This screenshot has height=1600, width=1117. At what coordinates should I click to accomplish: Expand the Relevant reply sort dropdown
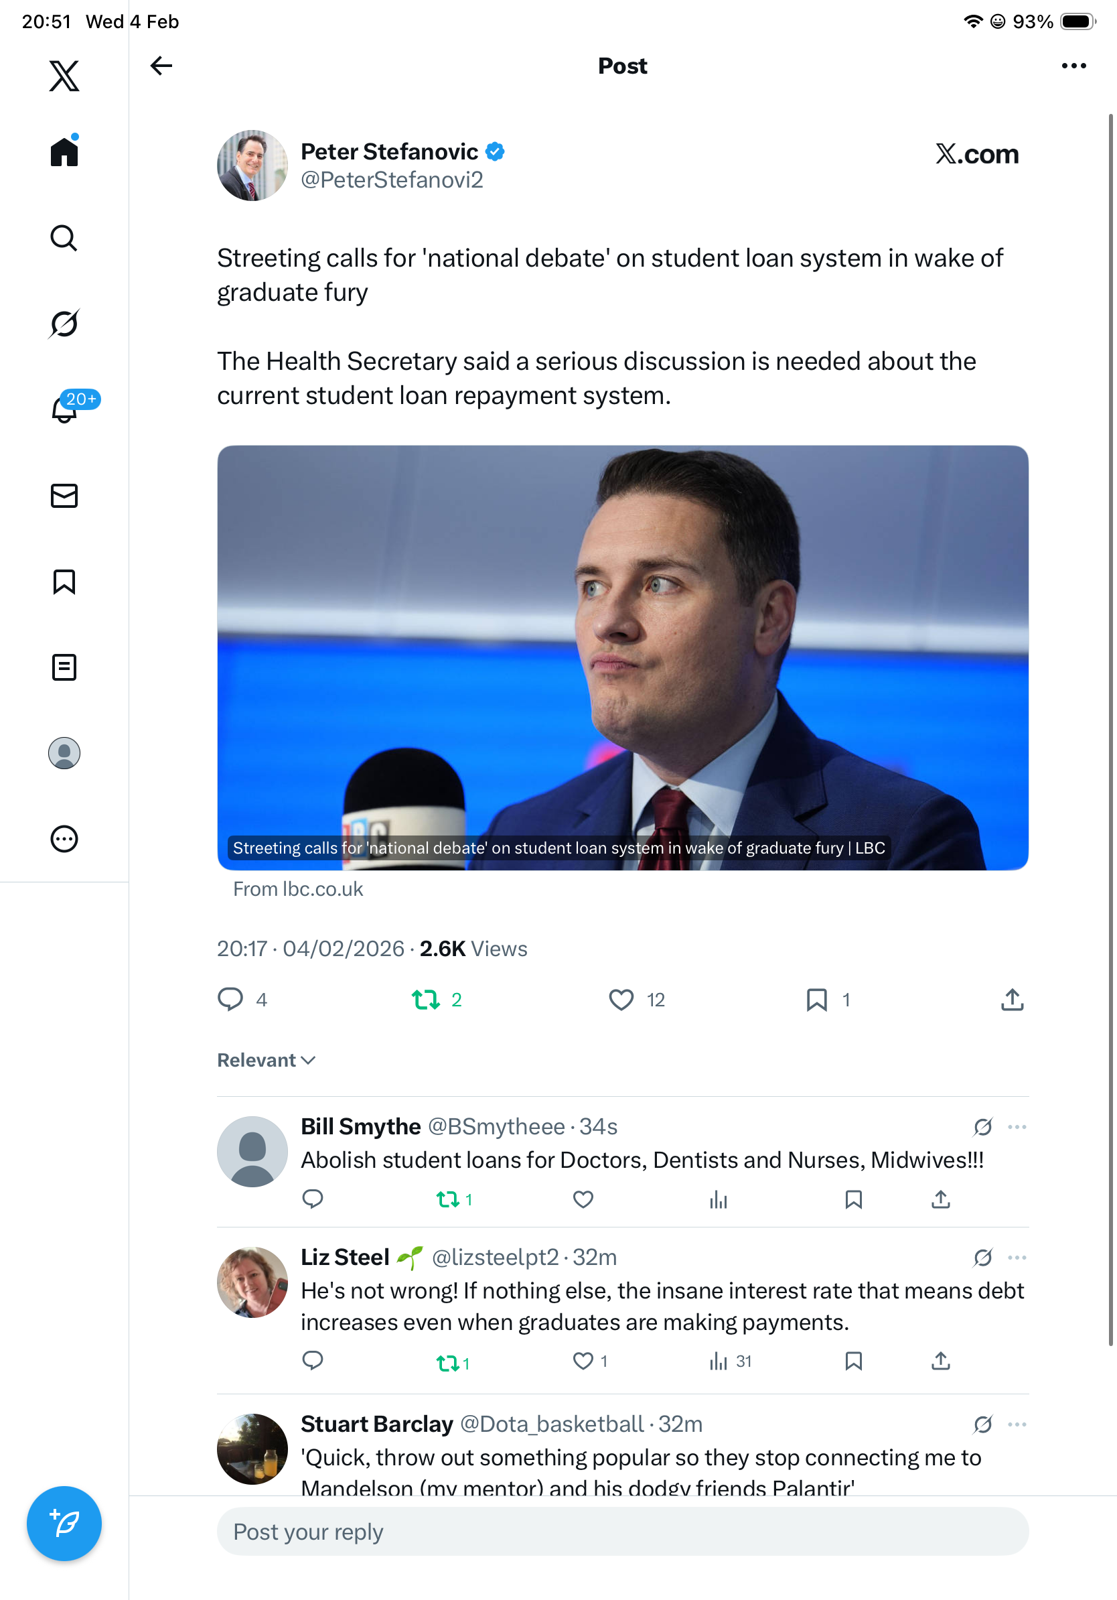(266, 1060)
